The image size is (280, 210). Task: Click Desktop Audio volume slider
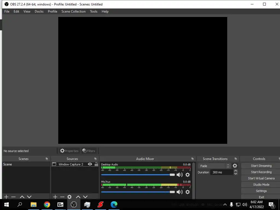coord(138,175)
